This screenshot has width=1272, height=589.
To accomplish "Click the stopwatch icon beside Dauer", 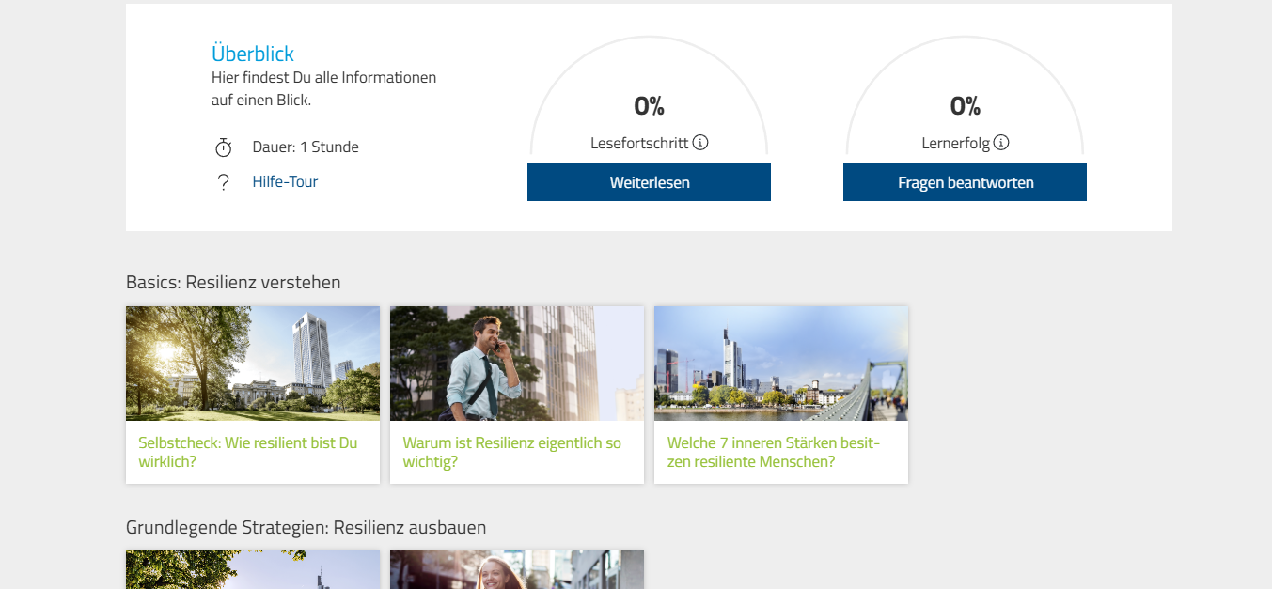I will click(223, 147).
